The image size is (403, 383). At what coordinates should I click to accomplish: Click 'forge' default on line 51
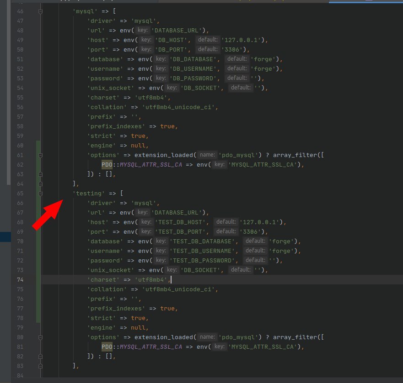click(263, 59)
